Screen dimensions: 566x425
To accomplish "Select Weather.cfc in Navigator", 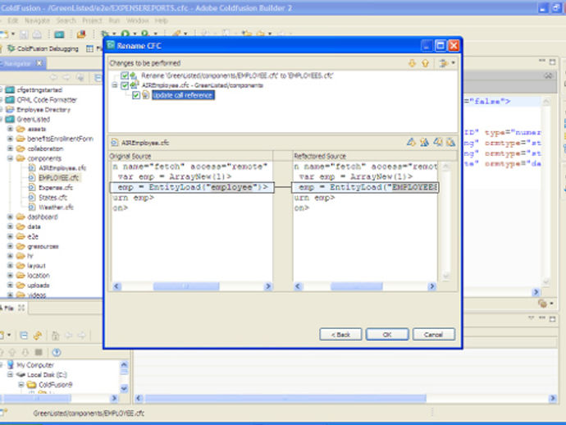I will 56,207.
